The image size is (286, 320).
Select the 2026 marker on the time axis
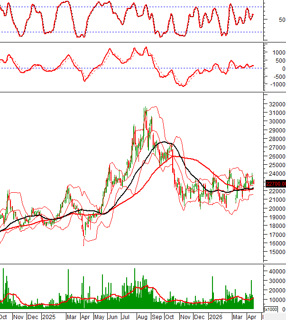coord(216,317)
